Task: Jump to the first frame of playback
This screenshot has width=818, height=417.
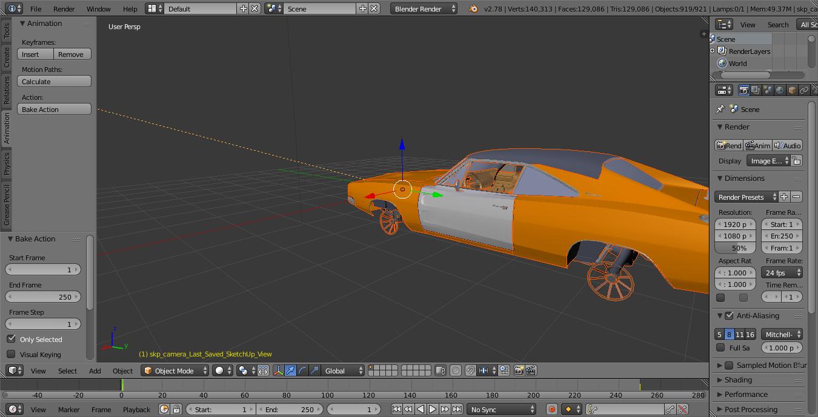Action: [x=396, y=410]
